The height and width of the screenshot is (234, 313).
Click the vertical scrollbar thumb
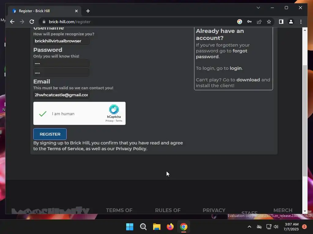[x=305, y=121]
